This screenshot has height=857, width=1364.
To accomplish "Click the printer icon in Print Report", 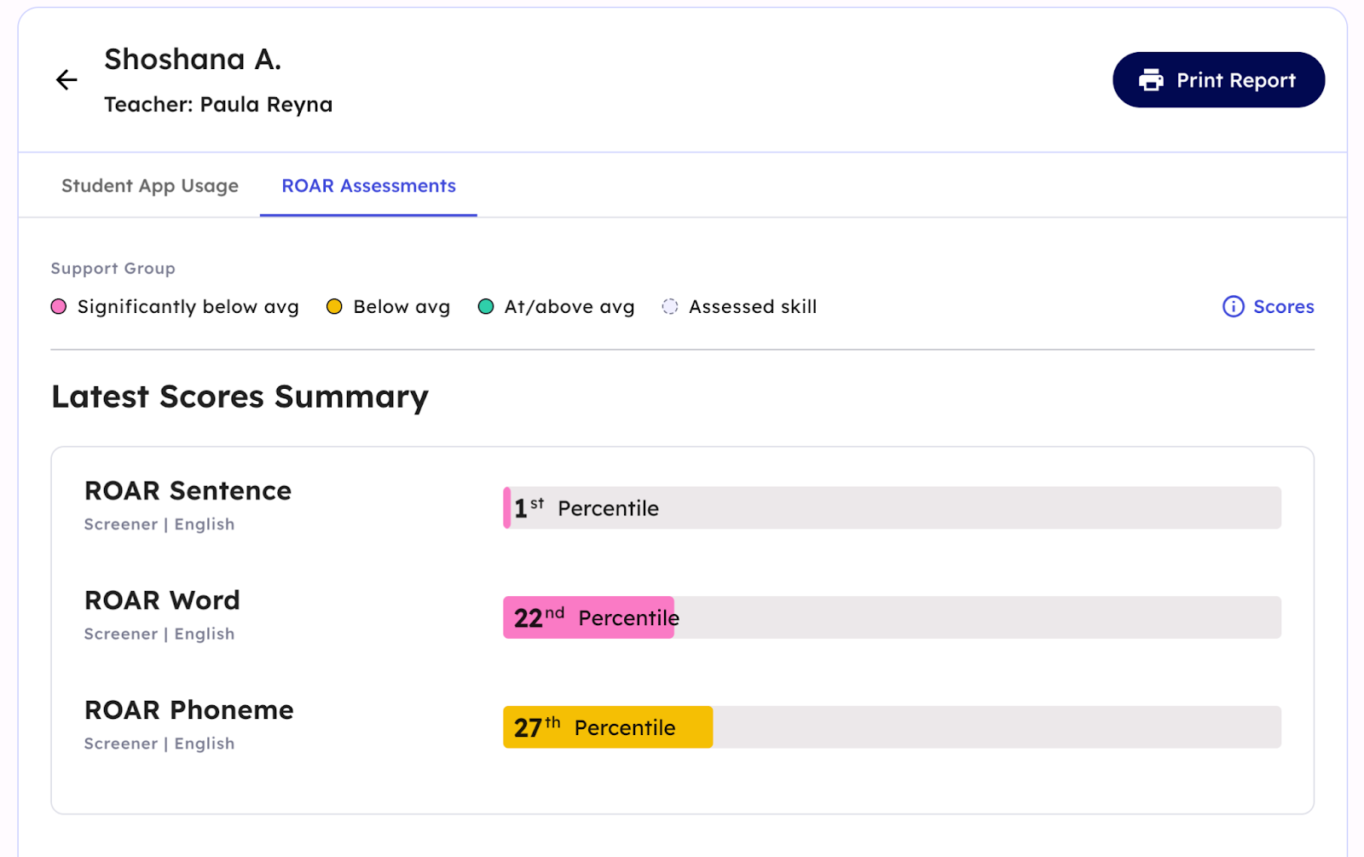I will coord(1151,80).
